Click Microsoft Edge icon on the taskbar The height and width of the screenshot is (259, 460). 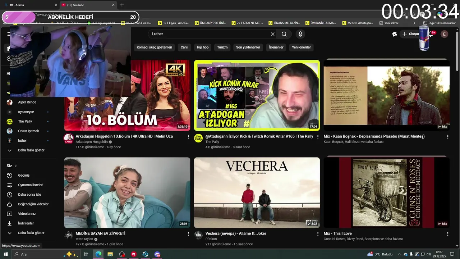98,254
